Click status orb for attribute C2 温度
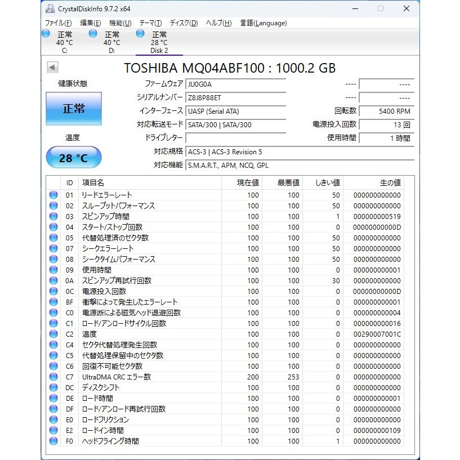The height and width of the screenshot is (460, 460). pos(53,334)
